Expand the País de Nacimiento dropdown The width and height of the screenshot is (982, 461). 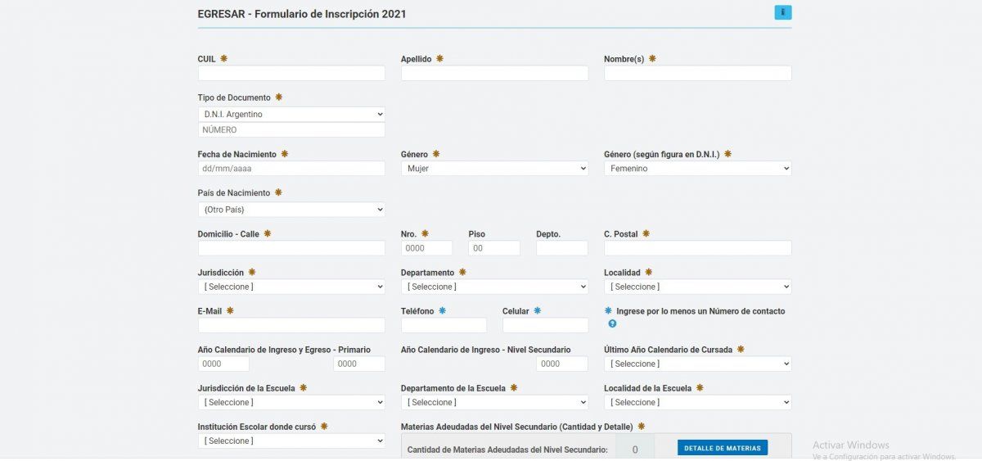click(291, 210)
